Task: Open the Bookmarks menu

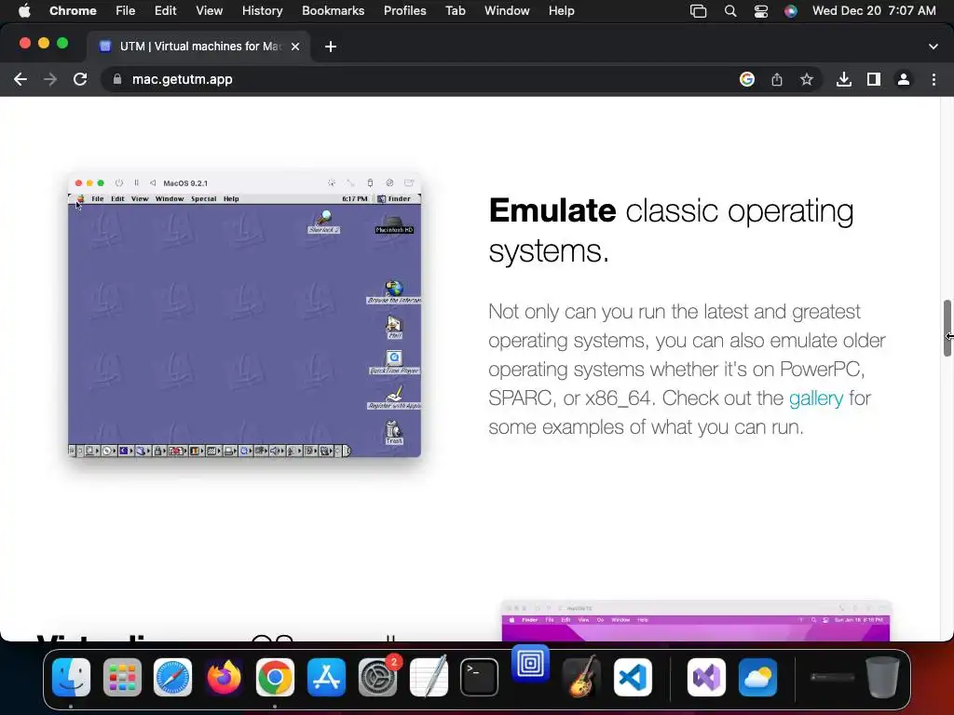Action: (x=334, y=11)
